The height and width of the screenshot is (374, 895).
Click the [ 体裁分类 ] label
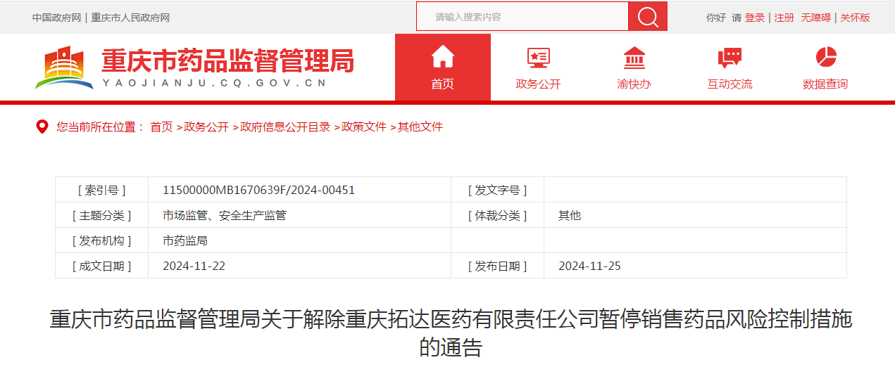coord(497,216)
